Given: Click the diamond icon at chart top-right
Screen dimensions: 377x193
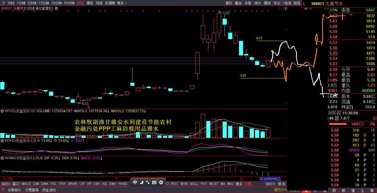Looking at the screenshot, I should pyautogui.click(x=280, y=9).
